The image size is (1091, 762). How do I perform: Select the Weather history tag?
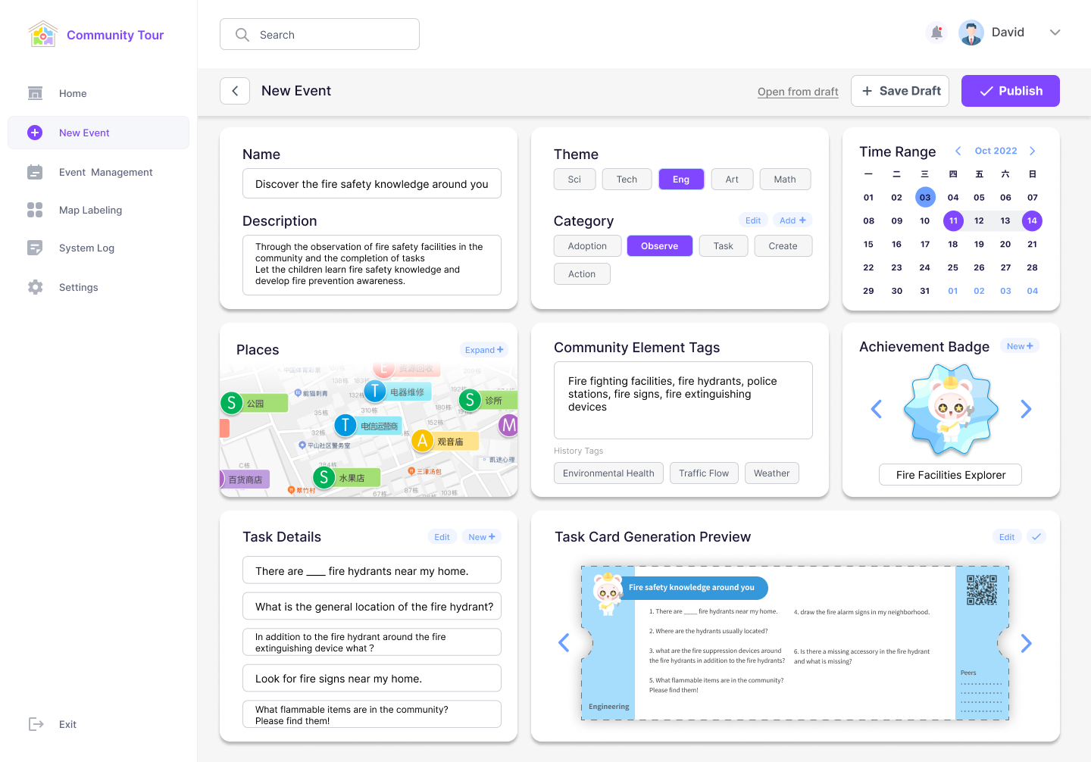tap(771, 473)
